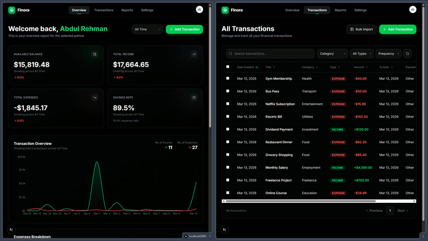This screenshot has height=241, width=428.
Task: Click the INCOME badge on Freelance Project row
Action: (338, 180)
